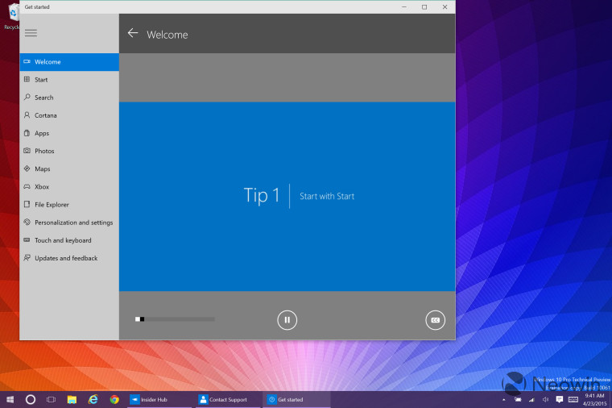Open the Photos section in sidebar

(x=69, y=151)
